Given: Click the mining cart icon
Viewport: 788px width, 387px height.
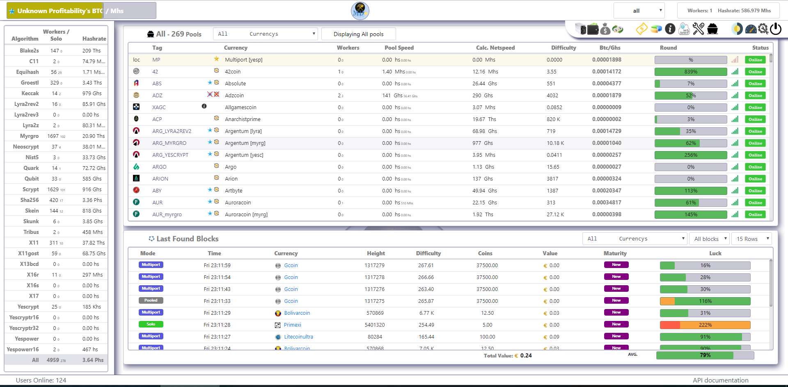Looking at the screenshot, I should pos(712,29).
